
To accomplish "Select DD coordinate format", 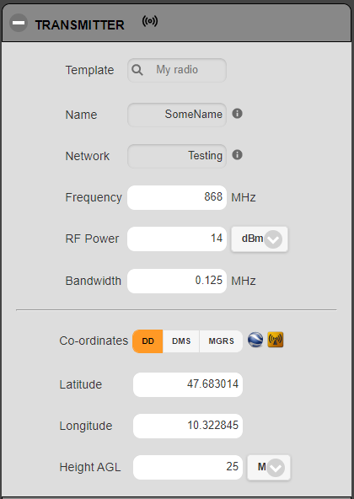I will pos(147,341).
